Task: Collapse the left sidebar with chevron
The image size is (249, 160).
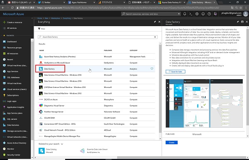Action: pyautogui.click(x=32, y=18)
